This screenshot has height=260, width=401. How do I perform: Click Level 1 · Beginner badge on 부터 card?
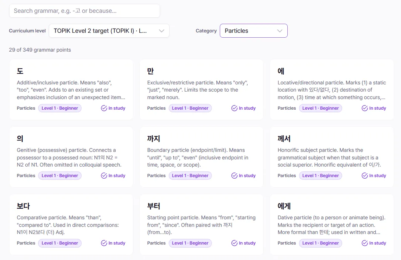tap(190, 243)
